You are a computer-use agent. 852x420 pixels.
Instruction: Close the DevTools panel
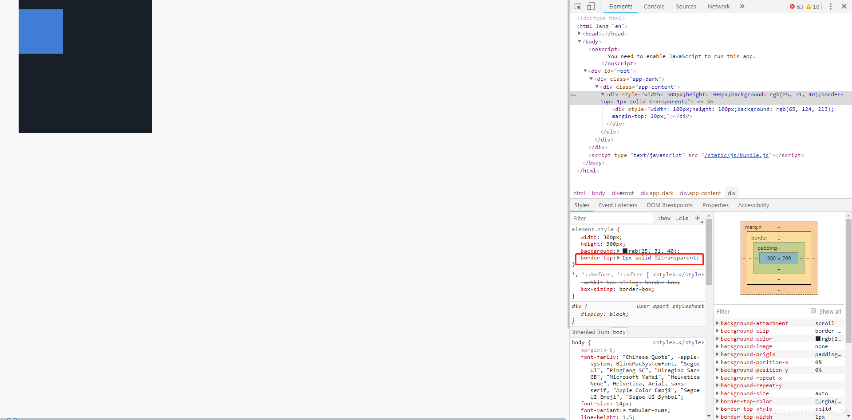point(844,7)
